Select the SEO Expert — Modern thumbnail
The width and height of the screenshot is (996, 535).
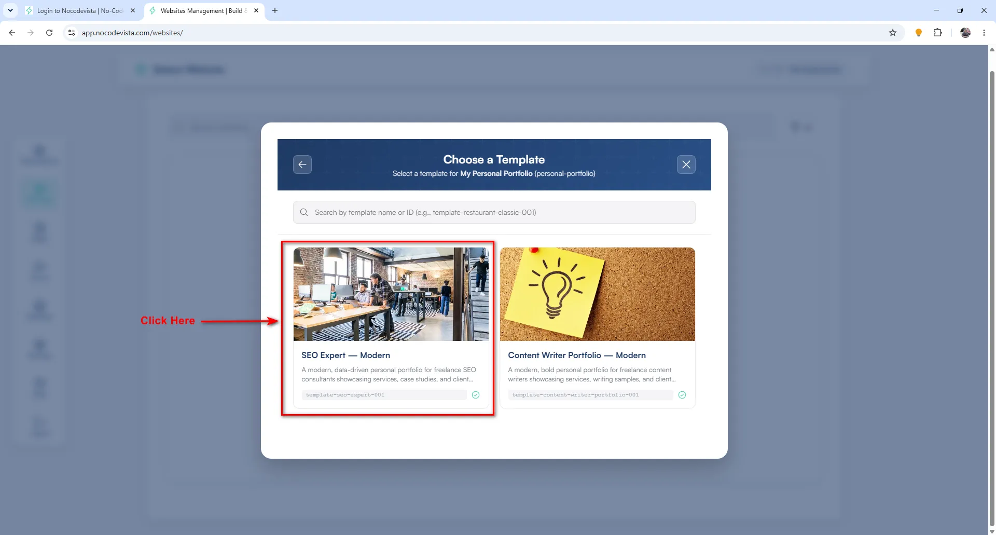391,294
